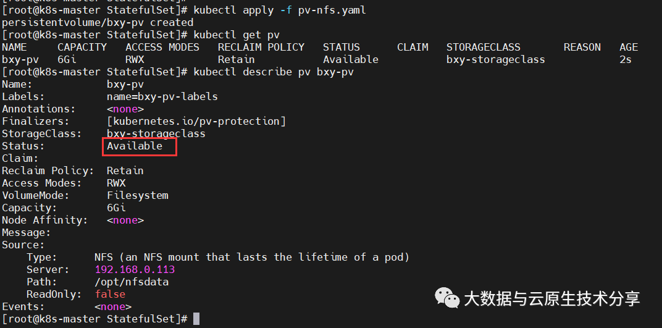This screenshot has height=328, width=662.
Task: Click the bxy-pv name in the table row
Action: tap(20, 60)
